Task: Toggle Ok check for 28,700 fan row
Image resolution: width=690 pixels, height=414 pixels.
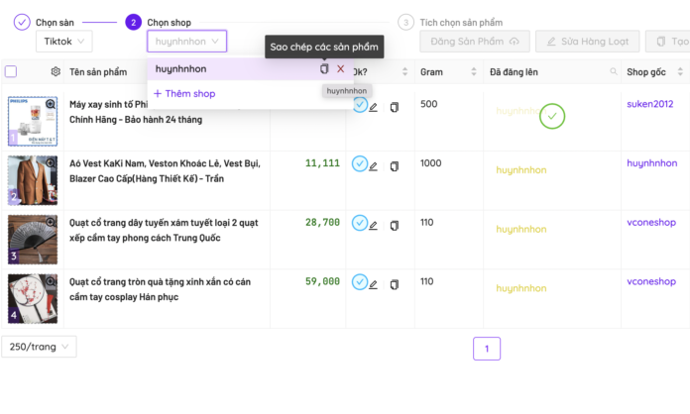Action: tap(359, 224)
